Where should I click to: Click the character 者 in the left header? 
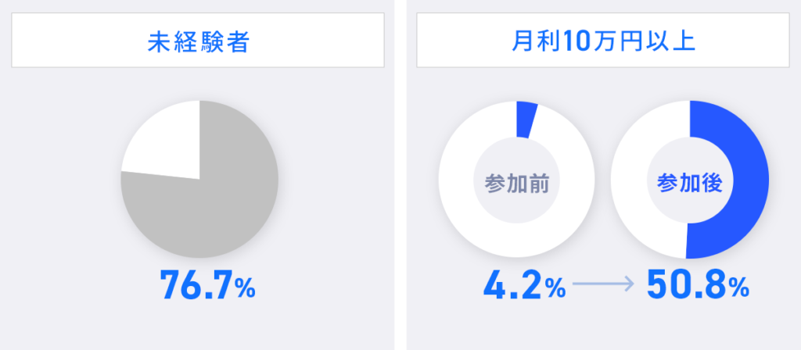tap(236, 41)
